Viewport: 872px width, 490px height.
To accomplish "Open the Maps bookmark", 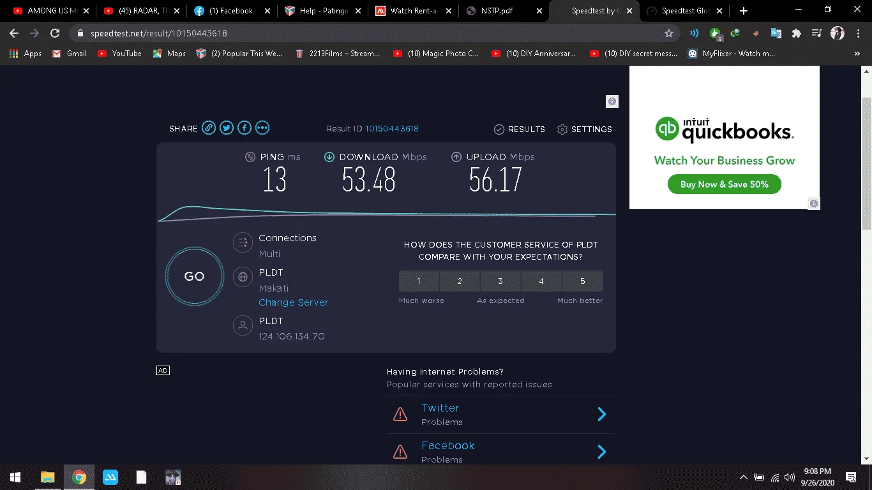I will (169, 54).
